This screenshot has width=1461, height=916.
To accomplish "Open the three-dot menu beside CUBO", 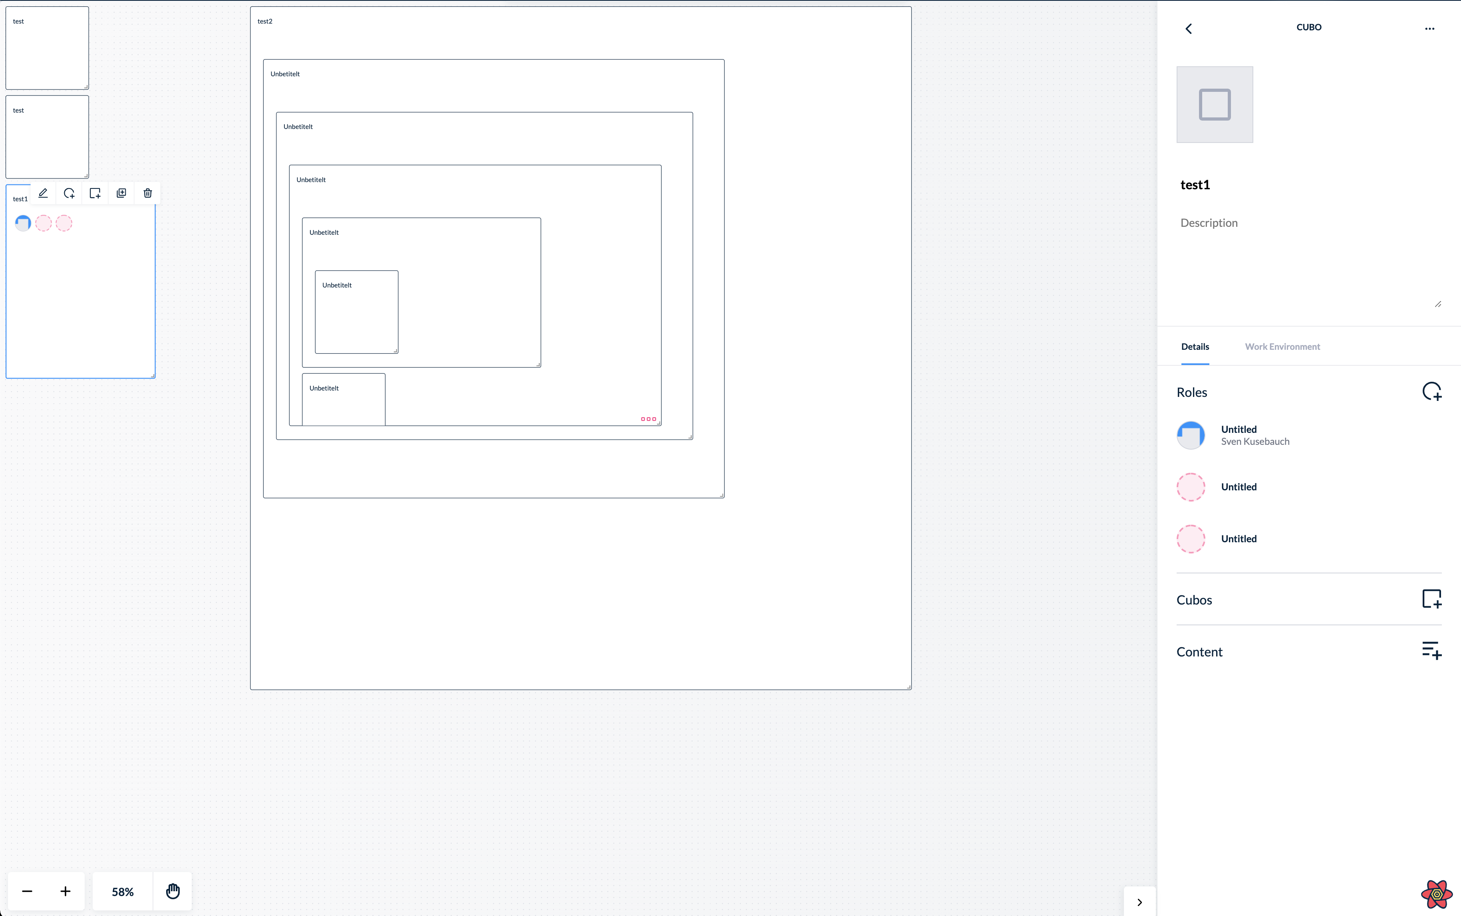I will [x=1429, y=28].
